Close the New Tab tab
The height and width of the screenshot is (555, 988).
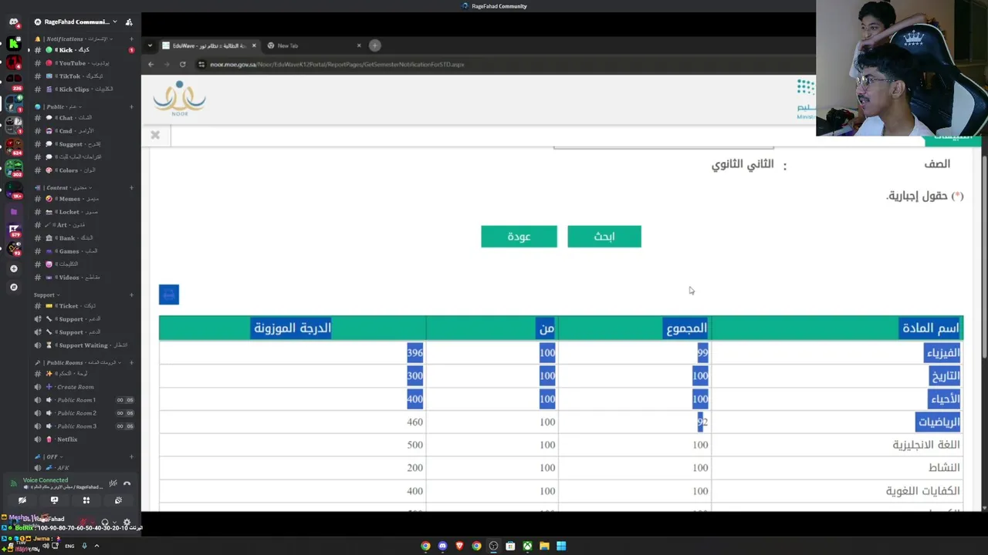point(359,45)
